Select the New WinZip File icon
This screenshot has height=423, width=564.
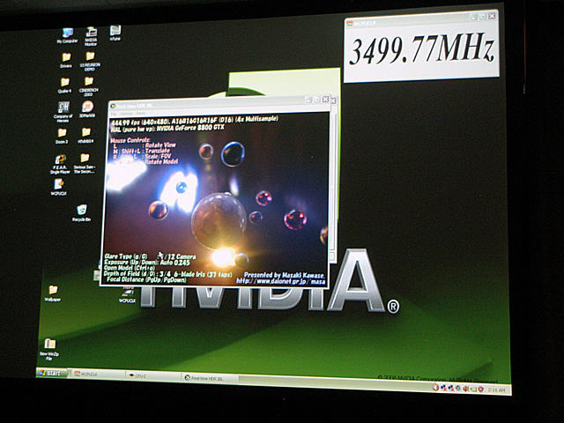(x=49, y=349)
